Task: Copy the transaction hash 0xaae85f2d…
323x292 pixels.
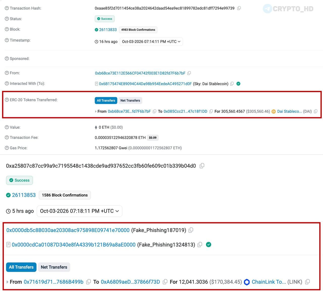Action: 239,8
